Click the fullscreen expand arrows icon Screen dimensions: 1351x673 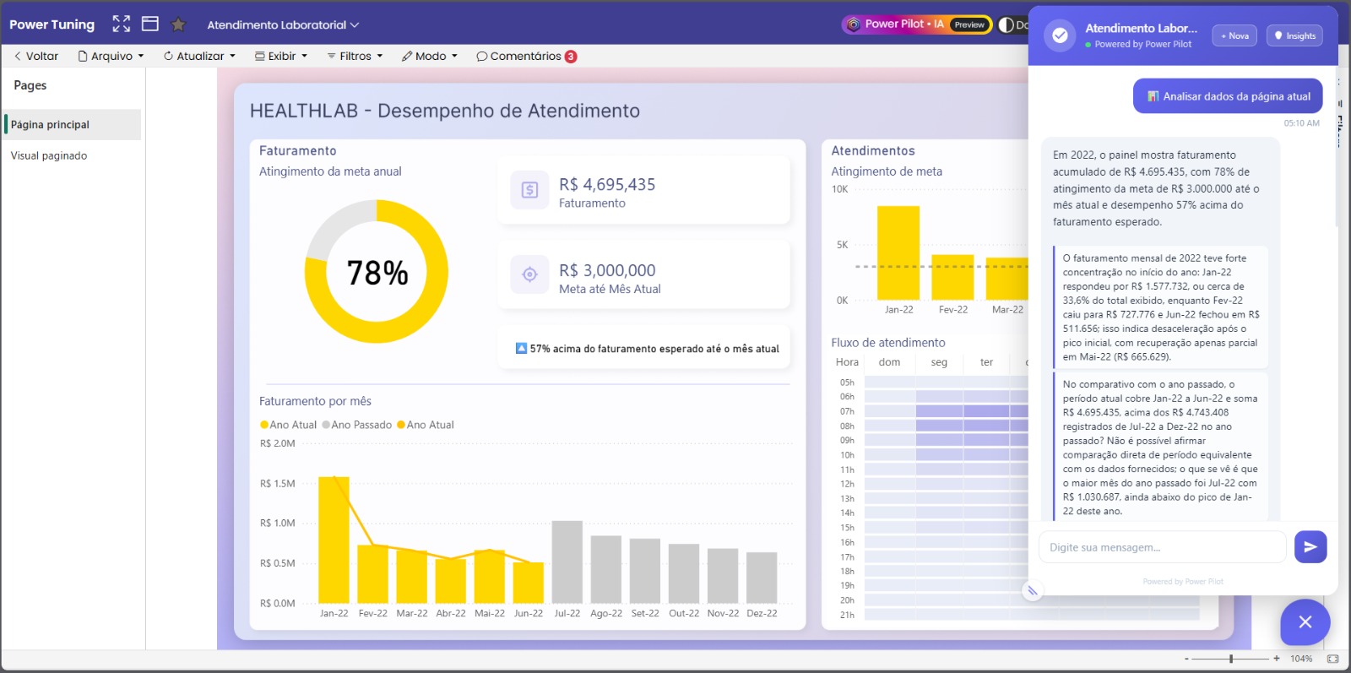click(x=122, y=24)
